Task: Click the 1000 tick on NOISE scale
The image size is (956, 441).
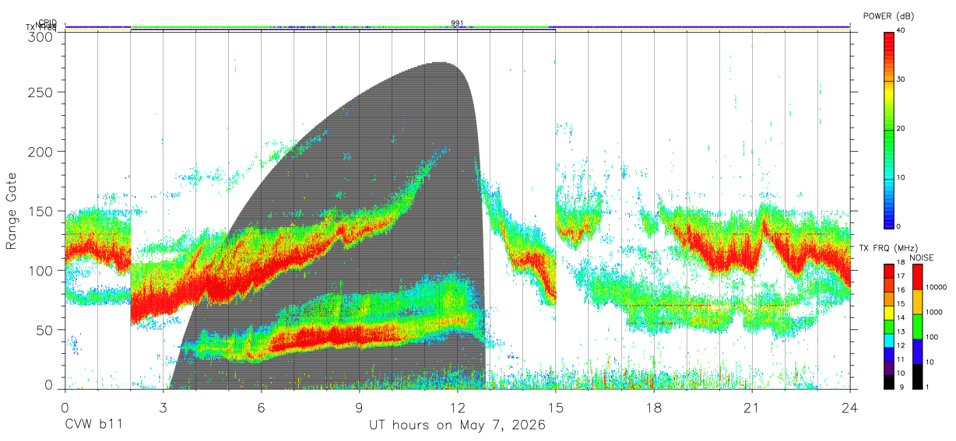Action: pyautogui.click(x=935, y=312)
